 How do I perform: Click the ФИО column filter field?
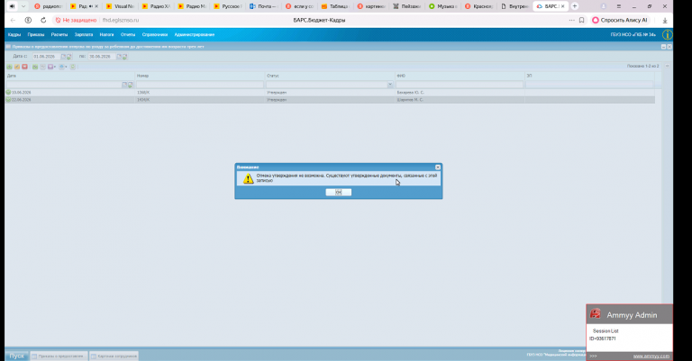pos(459,85)
